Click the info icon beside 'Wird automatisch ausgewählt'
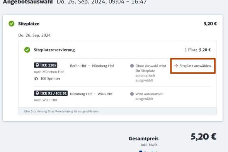This screenshot has height=152, width=228. 132,94
